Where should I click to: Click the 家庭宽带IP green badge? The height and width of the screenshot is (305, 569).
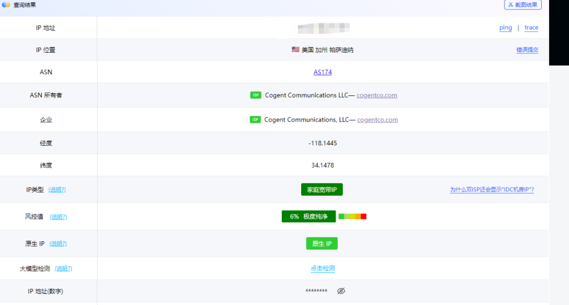322,190
